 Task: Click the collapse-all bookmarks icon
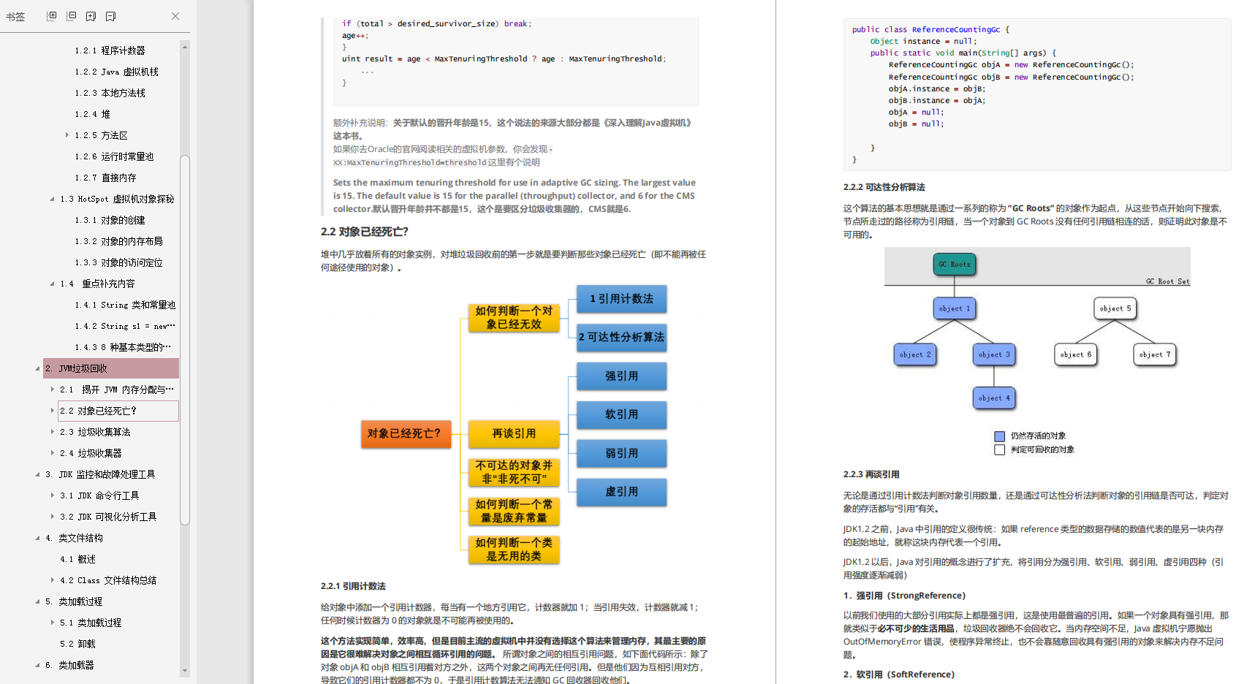pyautogui.click(x=71, y=15)
